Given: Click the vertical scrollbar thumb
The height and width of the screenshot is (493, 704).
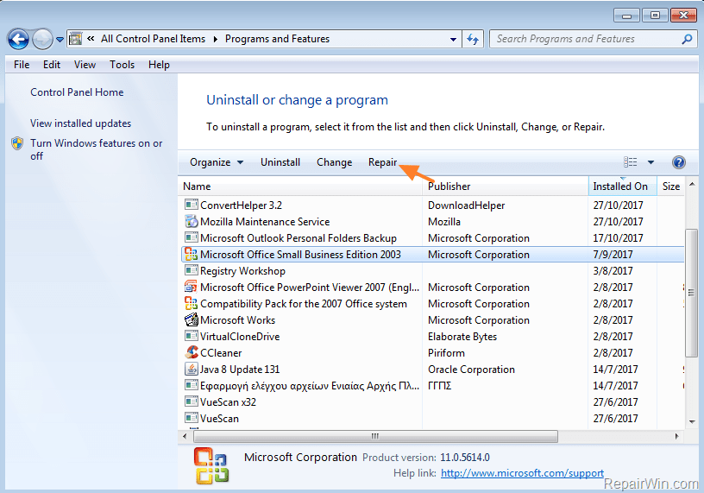Looking at the screenshot, I should pyautogui.click(x=691, y=293).
